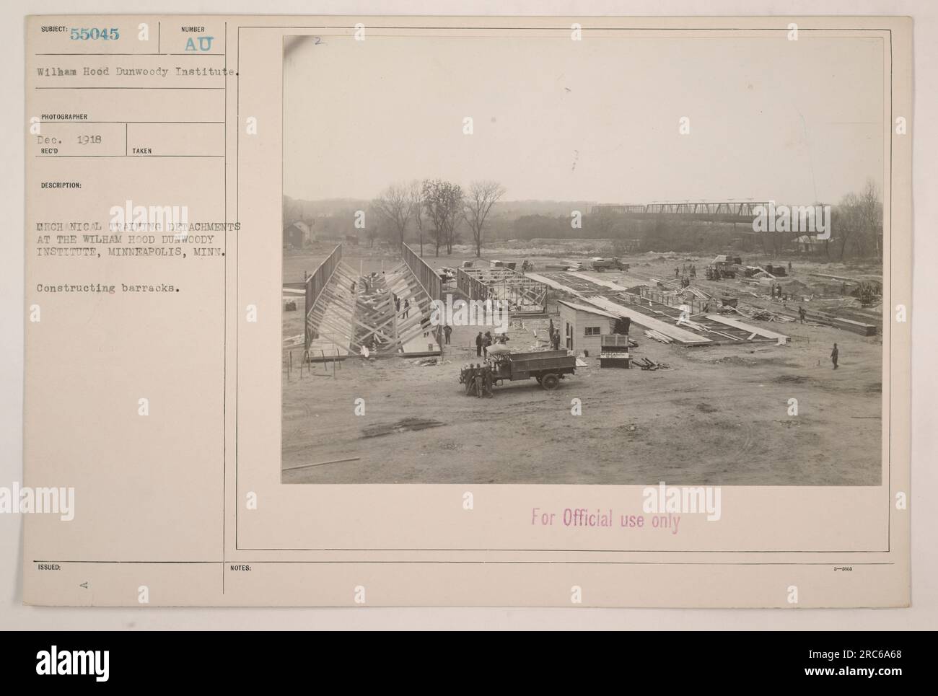Click the 'SUBJECT:' field label
This screenshot has width=938, height=696.
[55, 29]
